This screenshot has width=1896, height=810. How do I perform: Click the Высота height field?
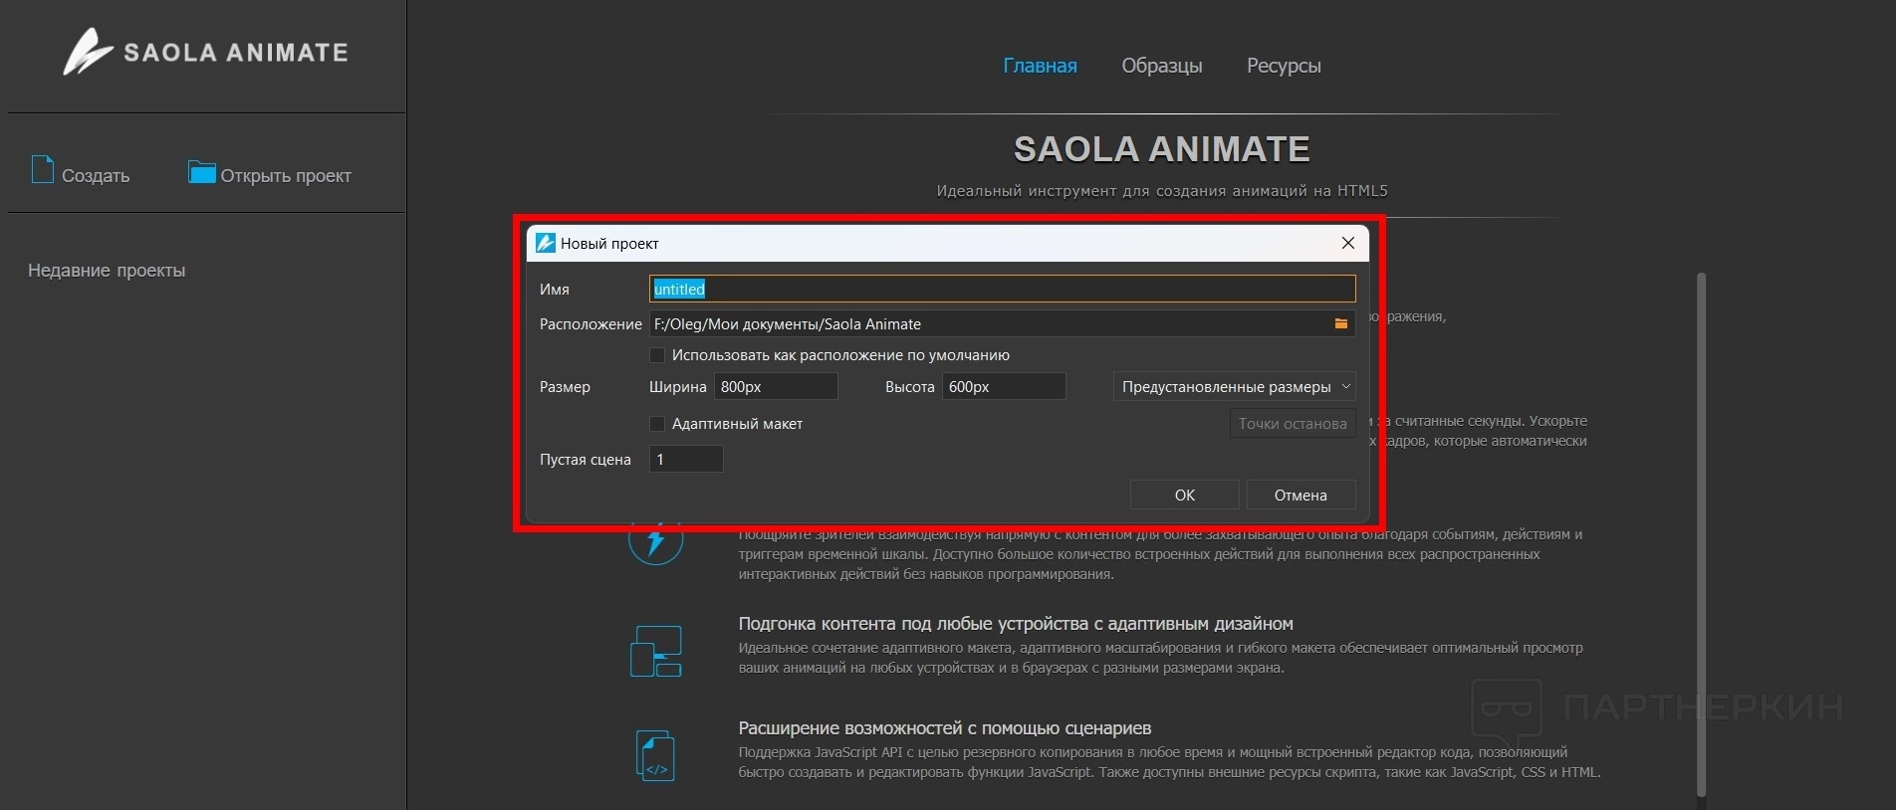click(1003, 387)
